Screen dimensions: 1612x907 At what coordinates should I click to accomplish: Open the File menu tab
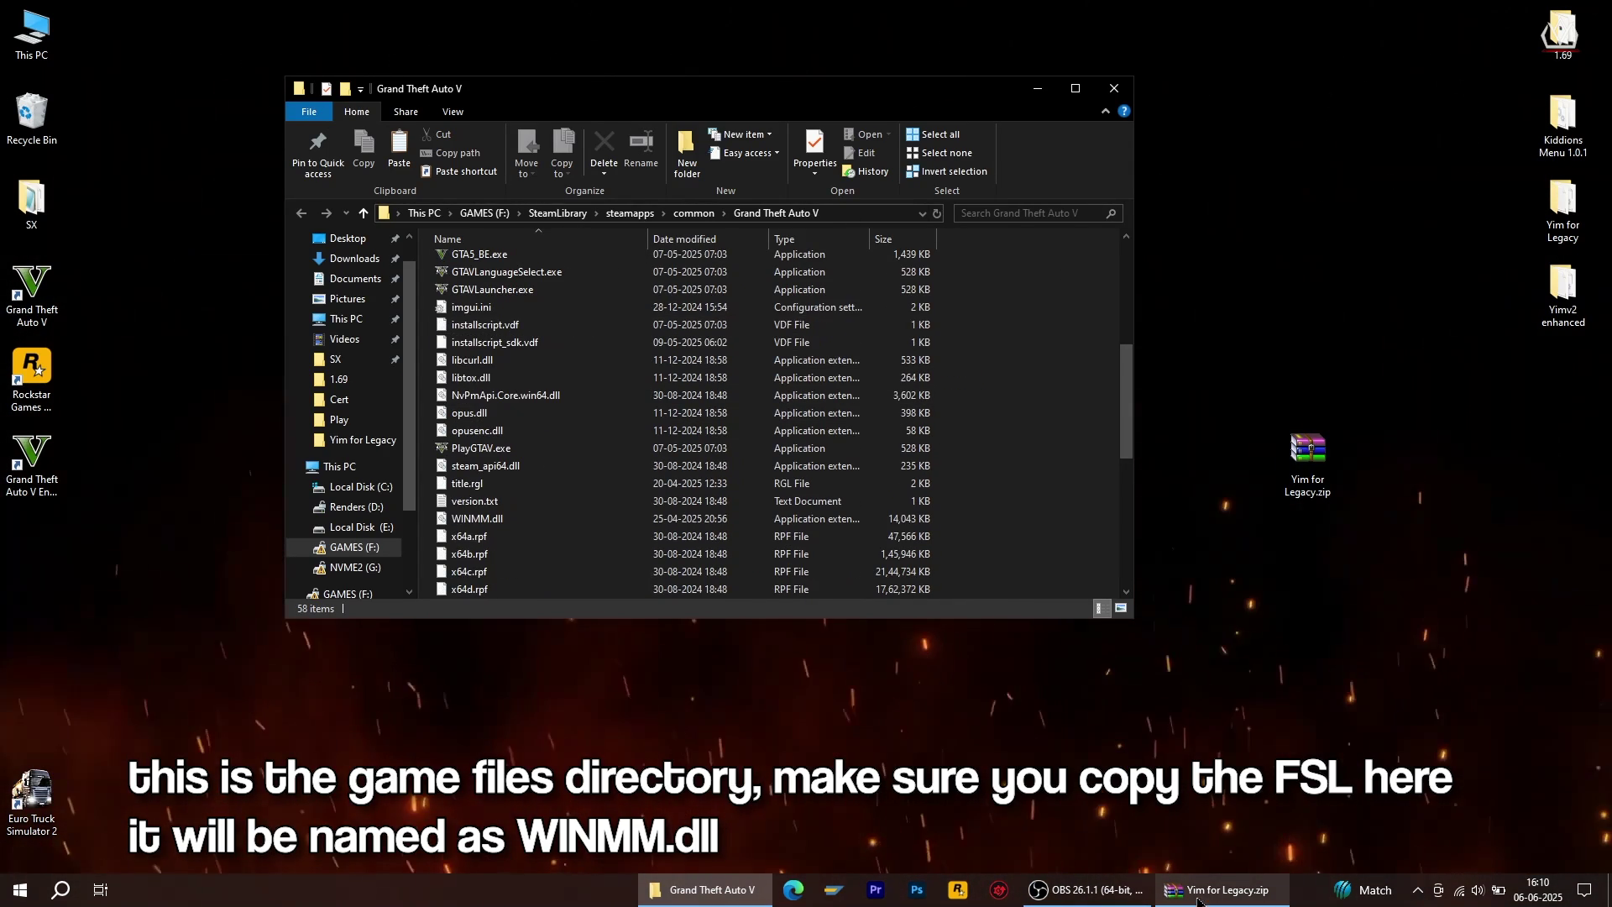point(309,112)
